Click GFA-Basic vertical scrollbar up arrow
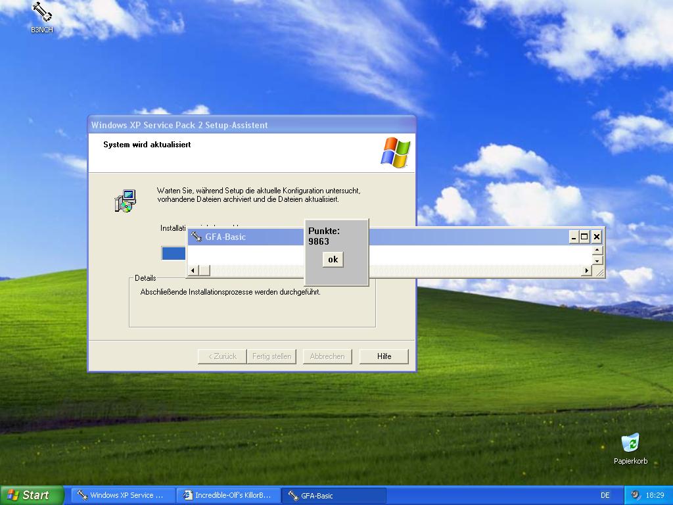The width and height of the screenshot is (673, 505). pos(597,251)
